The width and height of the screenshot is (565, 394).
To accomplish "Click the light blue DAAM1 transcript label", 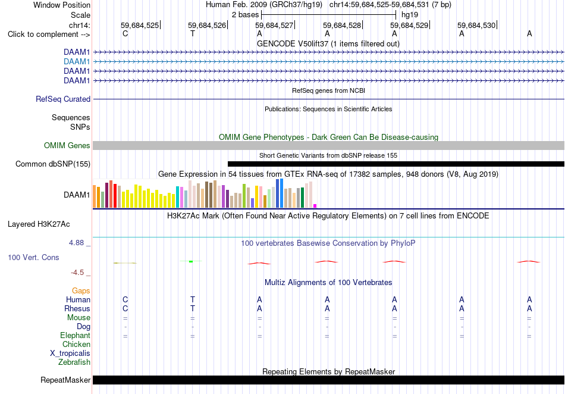I will pyautogui.click(x=77, y=62).
